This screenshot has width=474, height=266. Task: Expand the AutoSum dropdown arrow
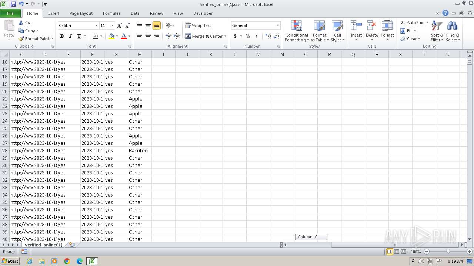point(427,23)
